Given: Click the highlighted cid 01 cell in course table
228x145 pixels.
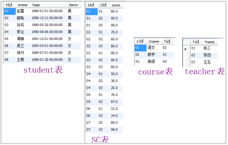Looking at the screenshot, I should click(x=141, y=48).
